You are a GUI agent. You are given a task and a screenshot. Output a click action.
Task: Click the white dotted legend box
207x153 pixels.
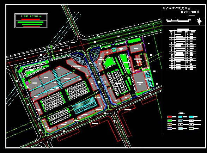[x=191, y=121]
